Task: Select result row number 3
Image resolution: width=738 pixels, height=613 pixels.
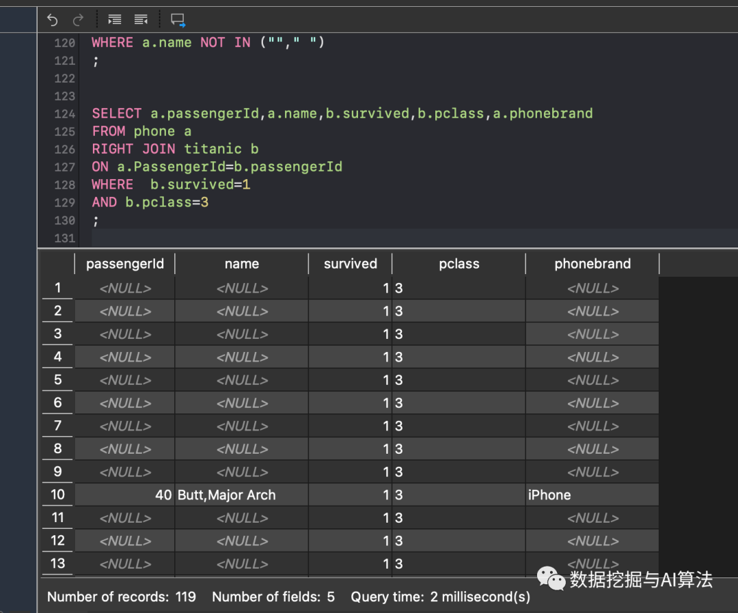Action: [x=57, y=333]
